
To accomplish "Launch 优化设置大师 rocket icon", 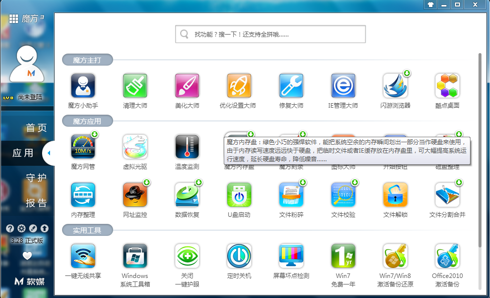I will click(239, 86).
